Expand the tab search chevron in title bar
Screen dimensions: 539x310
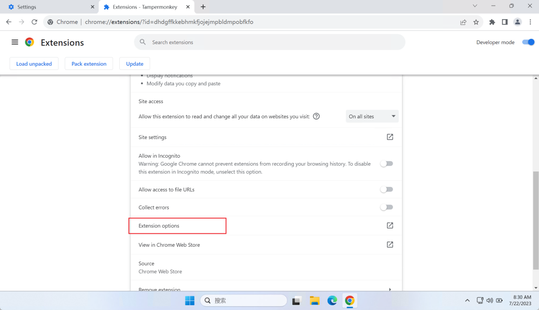tap(475, 6)
